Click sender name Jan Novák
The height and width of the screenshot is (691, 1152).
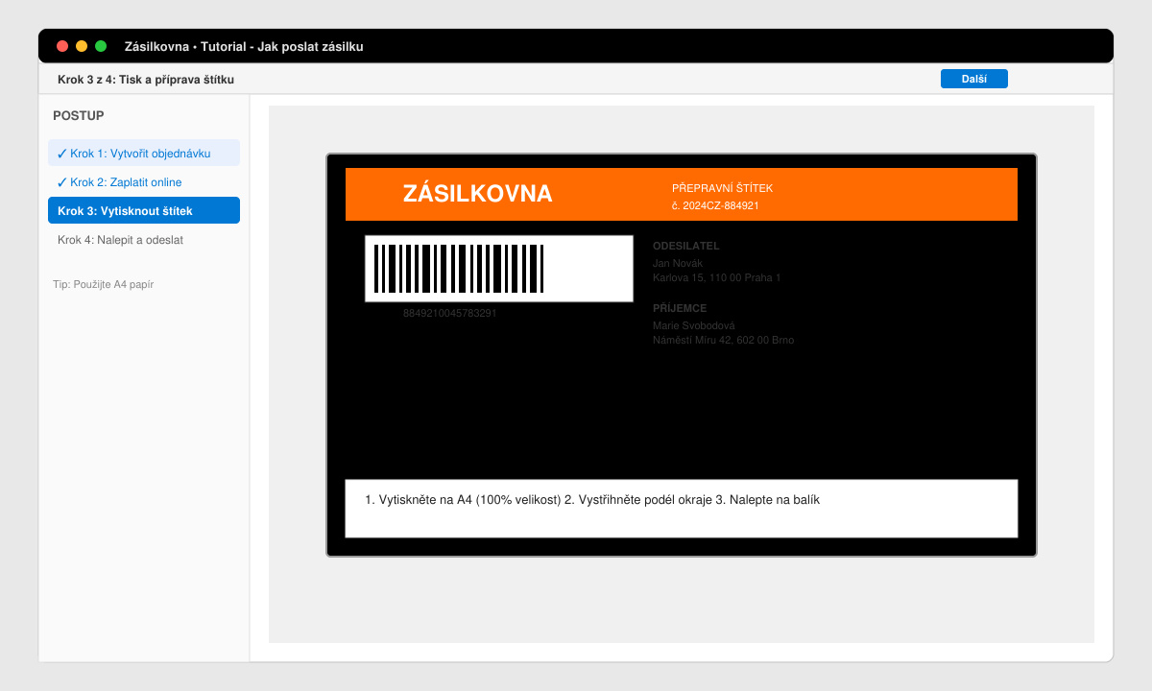coord(678,263)
